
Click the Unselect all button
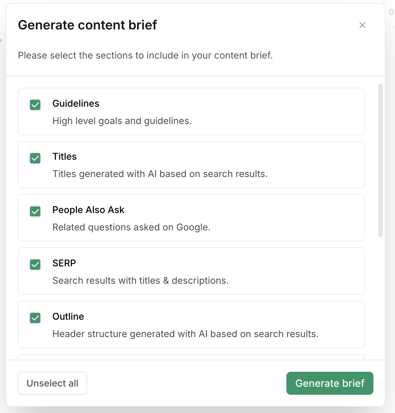point(52,383)
